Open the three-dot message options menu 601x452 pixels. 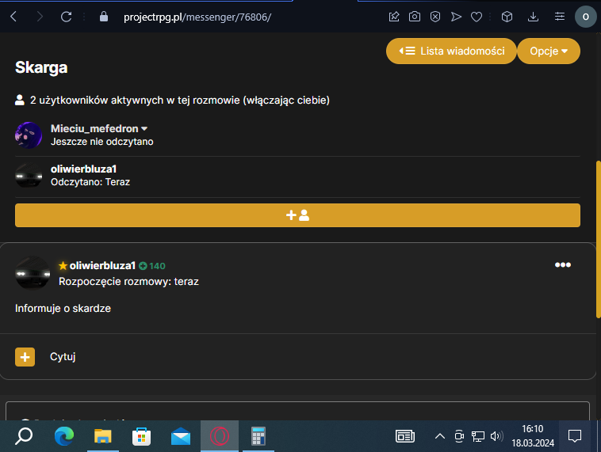[563, 265]
